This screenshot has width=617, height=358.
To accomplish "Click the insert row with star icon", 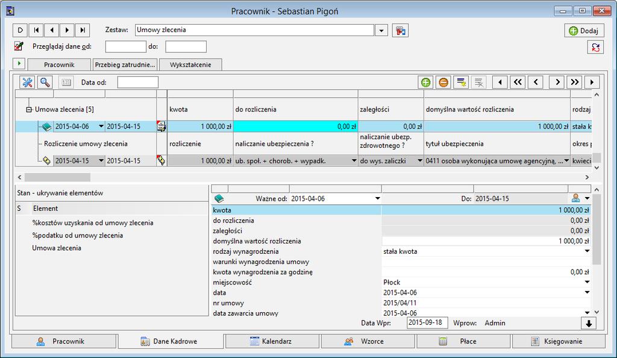I will 461,82.
